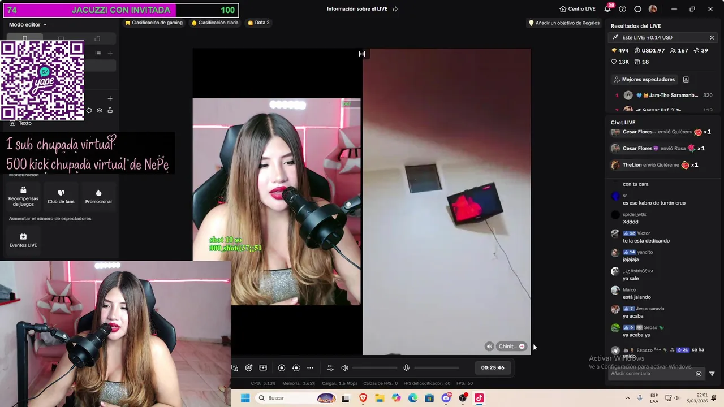
Task: Add a new source with plus
Action: [110, 98]
